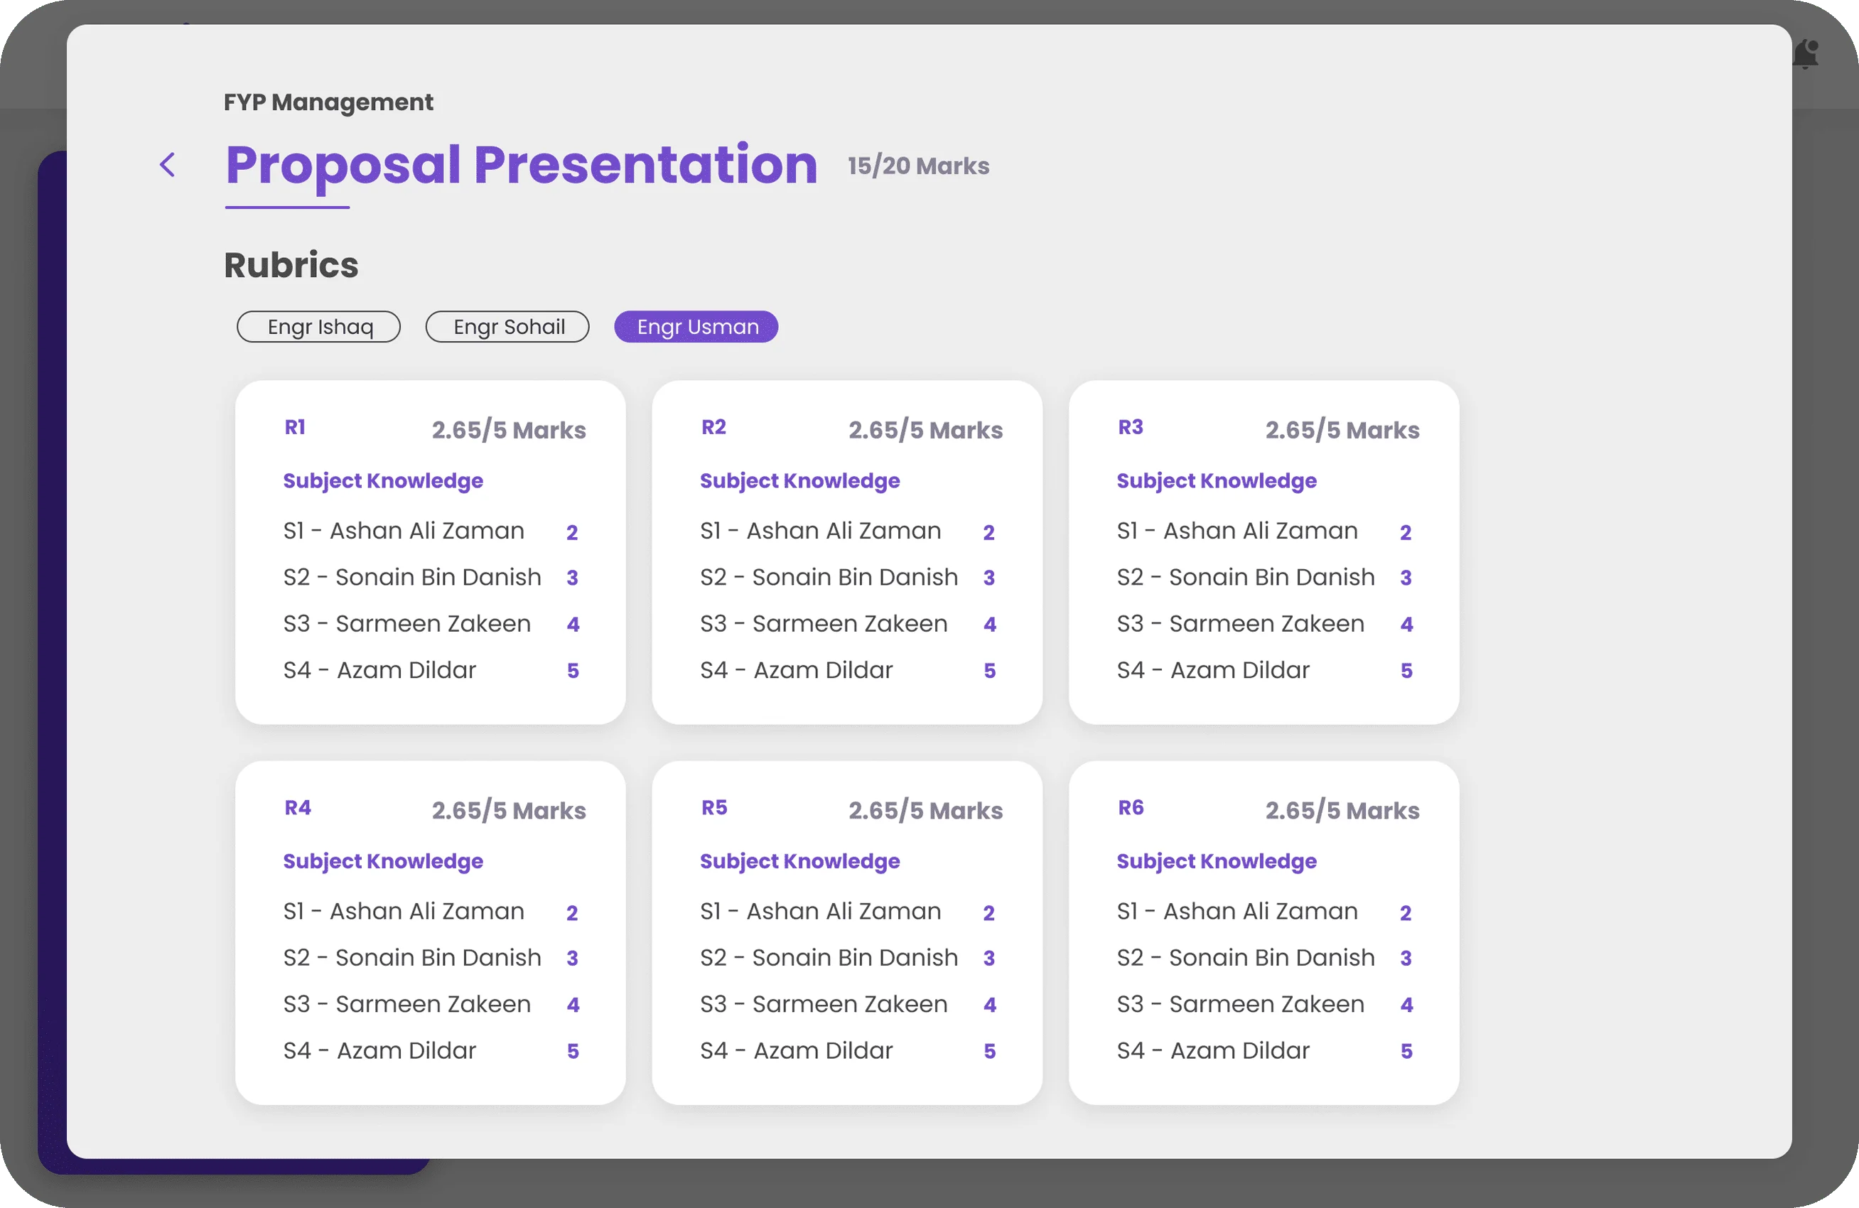Select Subject Knowledge heading in R2

point(800,480)
